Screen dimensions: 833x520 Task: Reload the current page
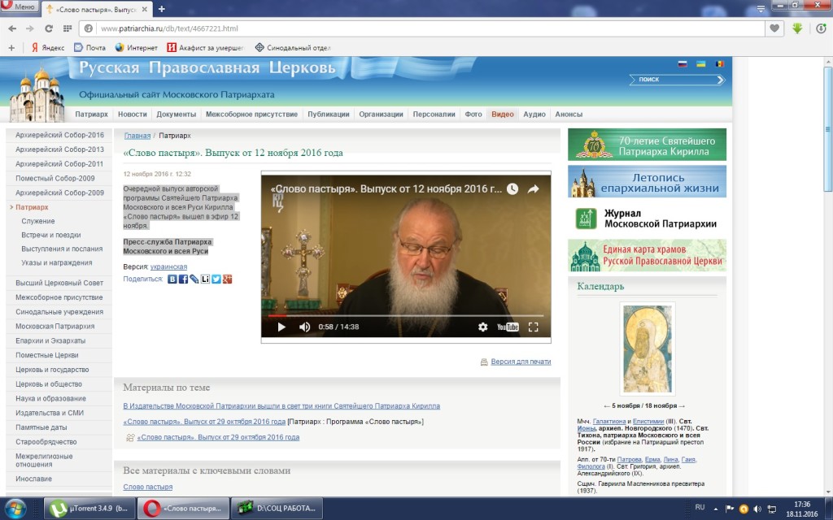pos(48,28)
